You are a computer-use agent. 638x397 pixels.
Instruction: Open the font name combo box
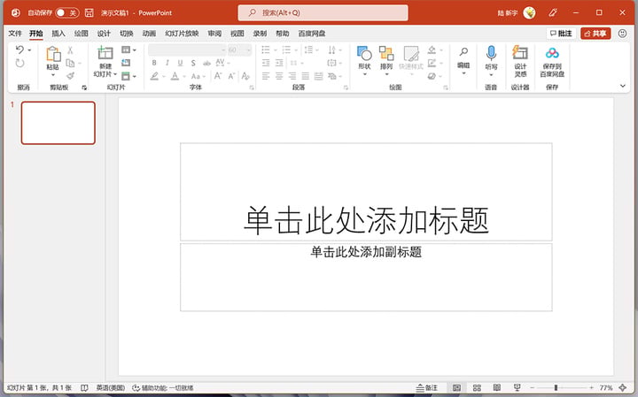[x=187, y=50]
